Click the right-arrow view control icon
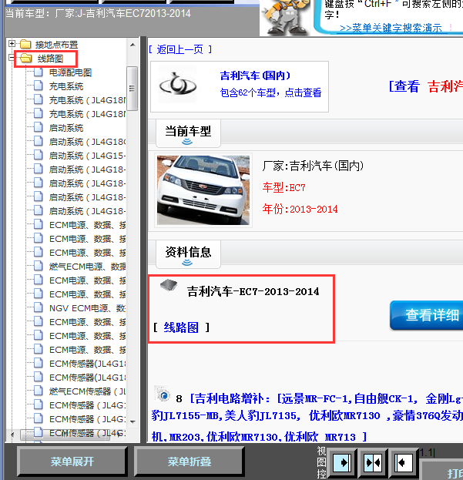Screen dimensions: 463x480 tap(342, 462)
